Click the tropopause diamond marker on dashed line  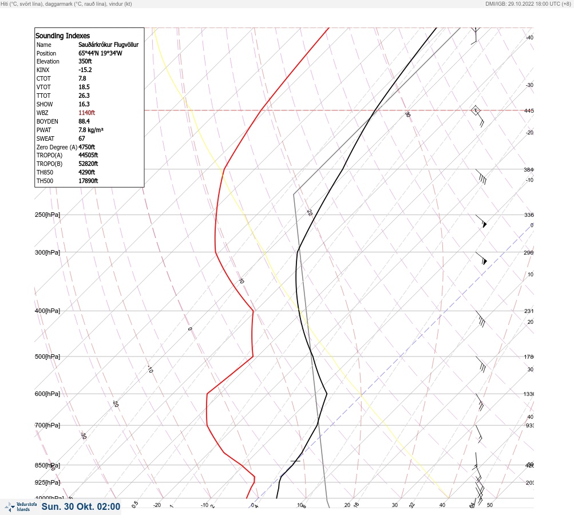pos(475,110)
